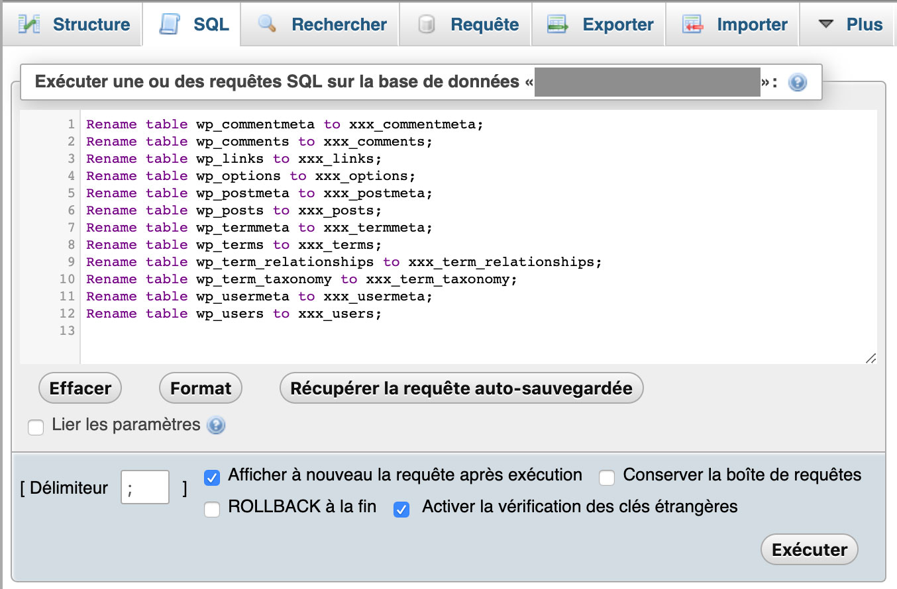Switch to the Rechercher tab
897x589 pixels.
320,24
